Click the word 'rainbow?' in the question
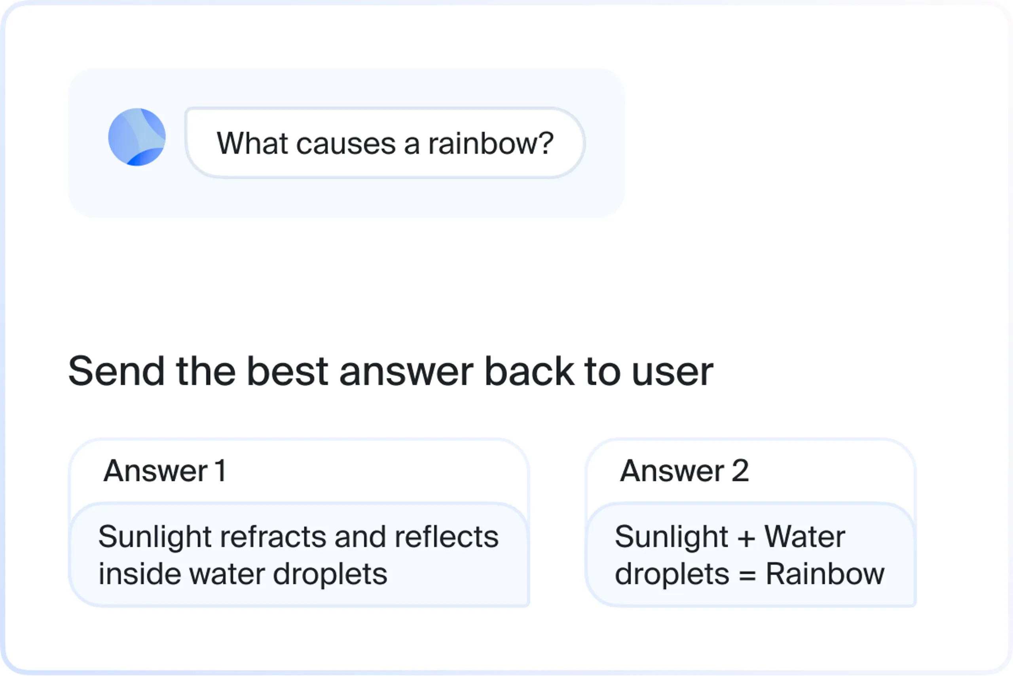The image size is (1013, 676). [x=491, y=143]
